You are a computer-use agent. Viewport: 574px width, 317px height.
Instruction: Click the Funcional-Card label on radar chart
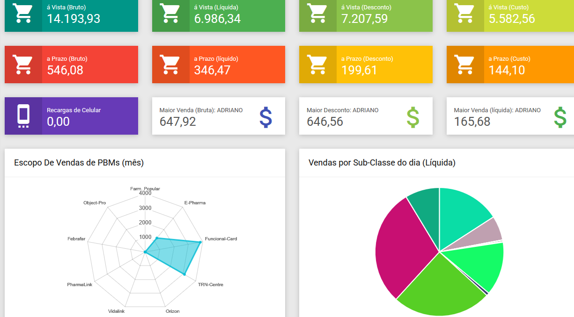point(221,239)
